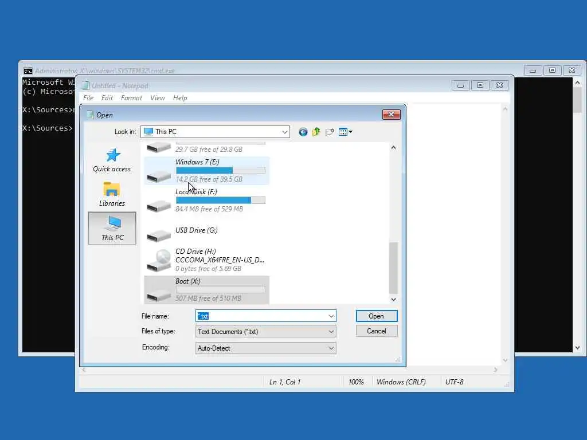Viewport: 587px width, 440px height.
Task: Select the Boot (X:) drive
Action: [x=206, y=289]
